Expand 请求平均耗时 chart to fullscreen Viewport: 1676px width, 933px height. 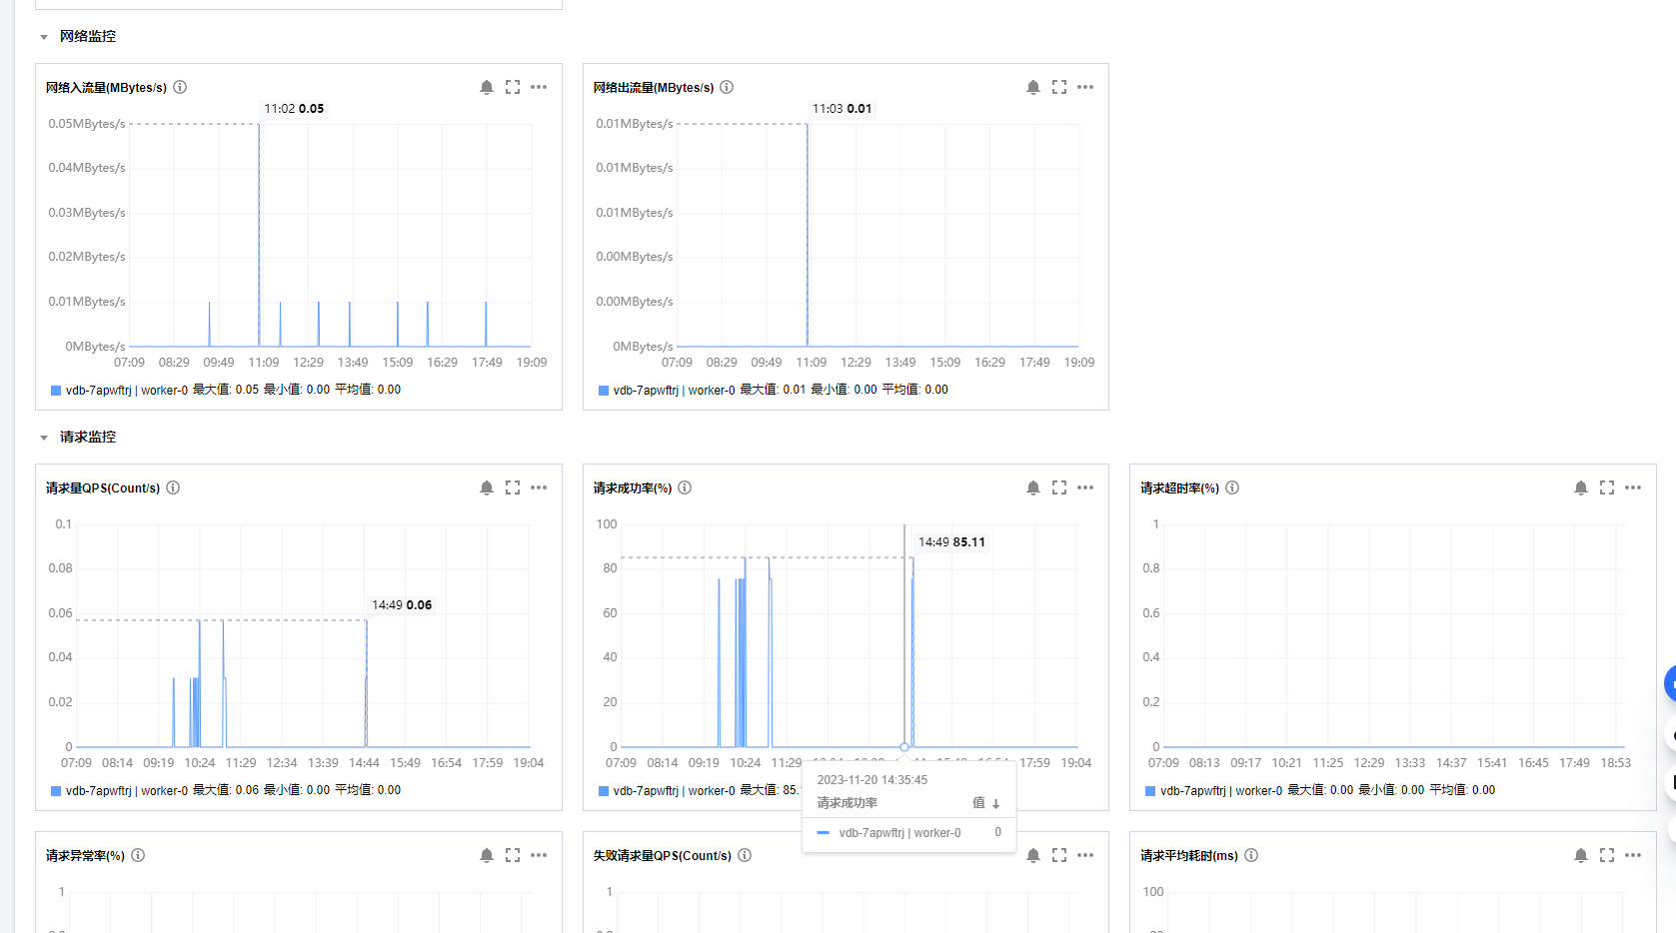point(1607,855)
